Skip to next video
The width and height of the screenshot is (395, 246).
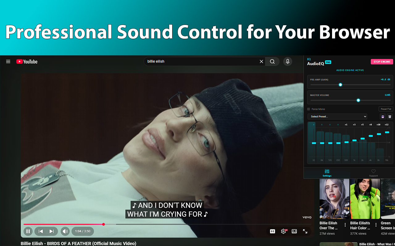[x=52, y=231]
